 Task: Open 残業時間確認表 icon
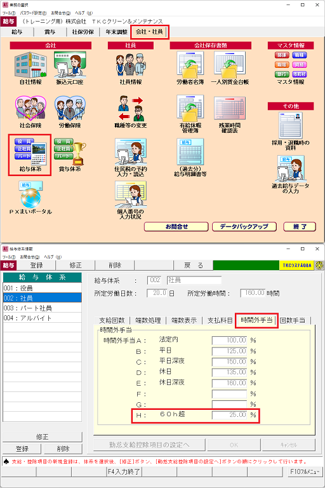point(230,108)
